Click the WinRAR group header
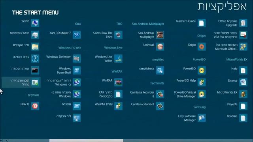This screenshot has height=142, width=253. click(117, 71)
